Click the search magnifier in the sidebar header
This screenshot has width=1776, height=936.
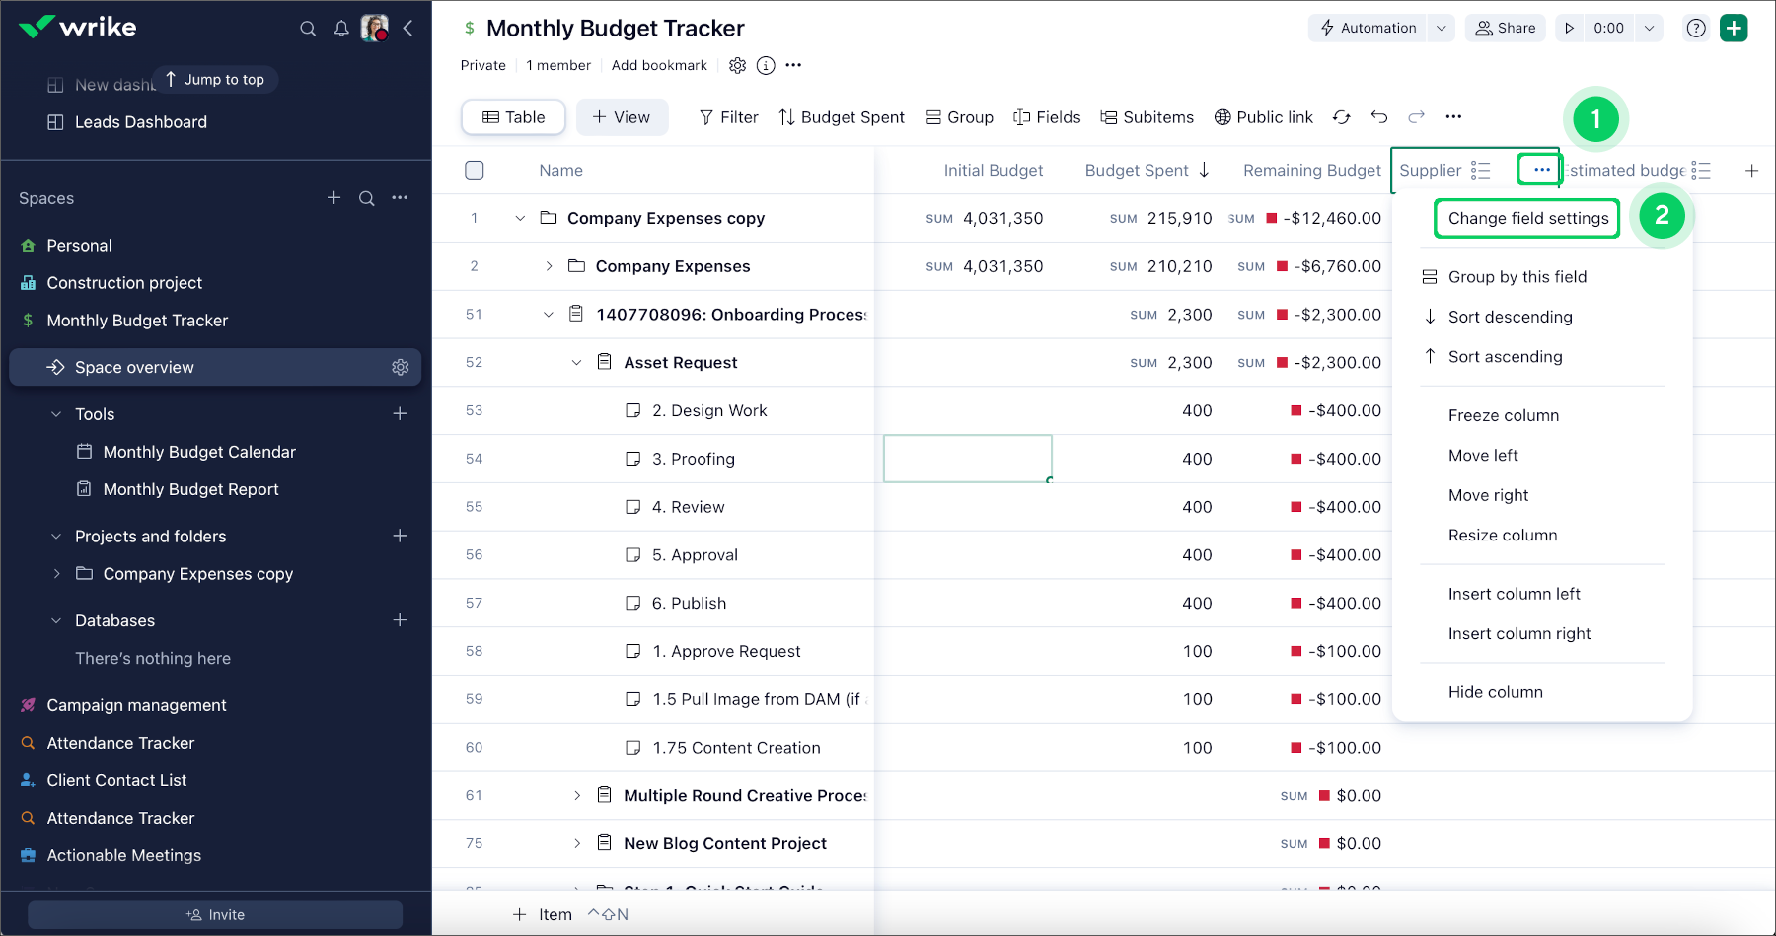(x=308, y=29)
